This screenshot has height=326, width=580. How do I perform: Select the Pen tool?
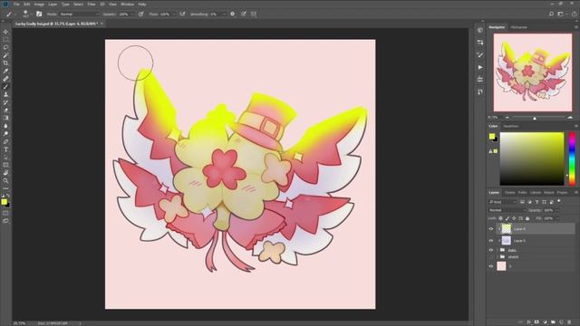tap(5, 141)
